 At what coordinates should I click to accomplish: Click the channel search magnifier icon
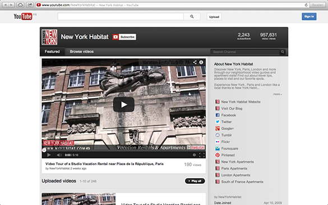coord(283,52)
